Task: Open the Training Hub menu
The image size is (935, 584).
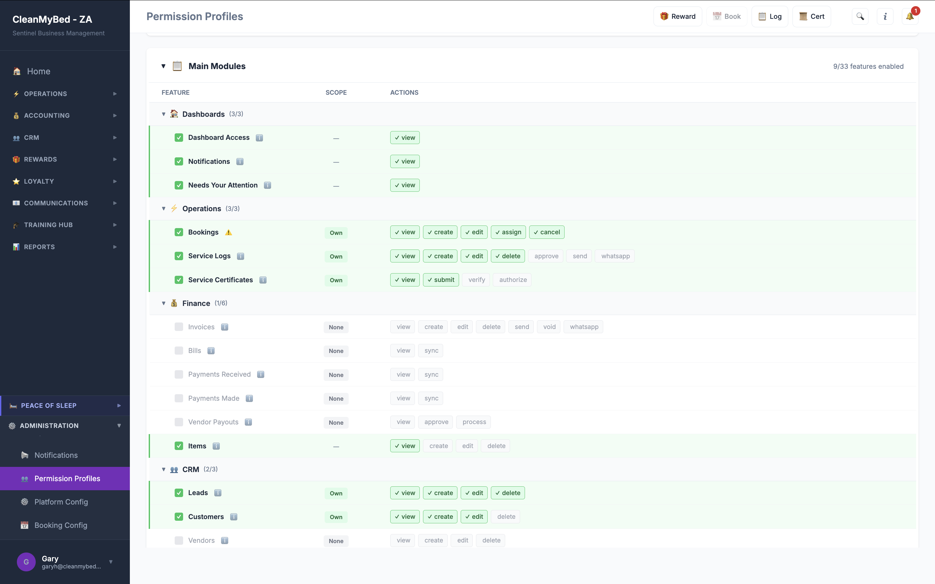Action: 48,225
